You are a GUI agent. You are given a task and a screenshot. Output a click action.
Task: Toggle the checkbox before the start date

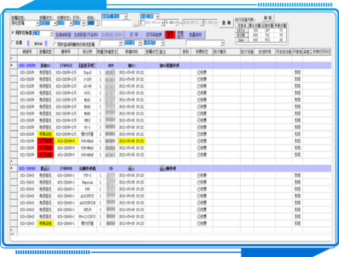tap(142, 23)
